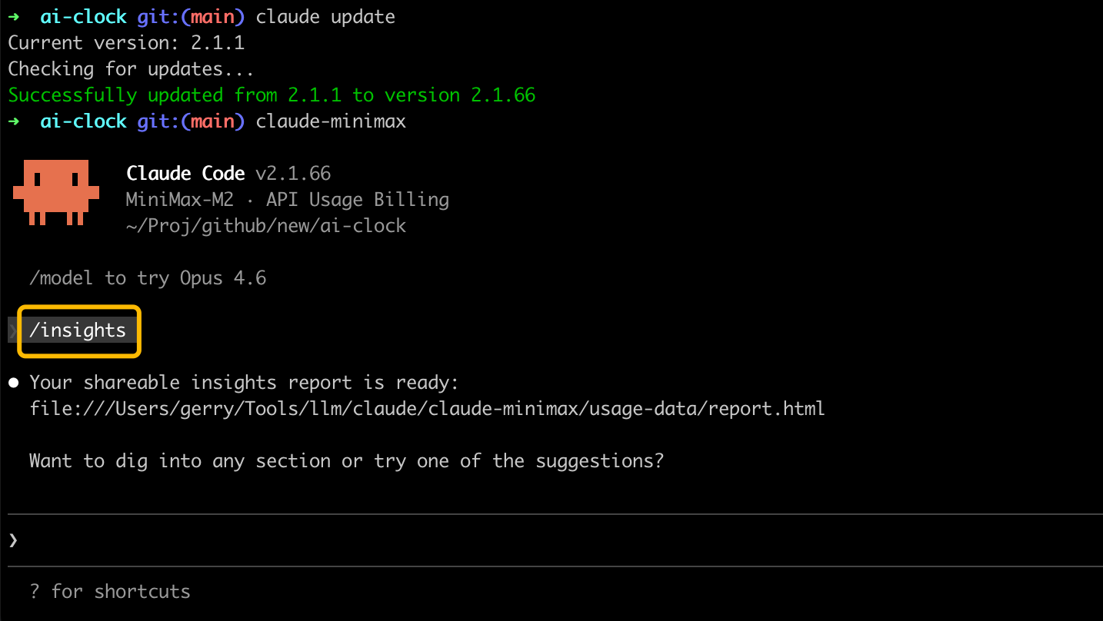Click the MiniMax-M2 model name
Viewport: 1103px width, 621px height.
pyautogui.click(x=179, y=200)
